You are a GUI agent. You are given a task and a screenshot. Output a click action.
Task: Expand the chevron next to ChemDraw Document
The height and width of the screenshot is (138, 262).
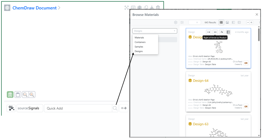click(x=59, y=8)
